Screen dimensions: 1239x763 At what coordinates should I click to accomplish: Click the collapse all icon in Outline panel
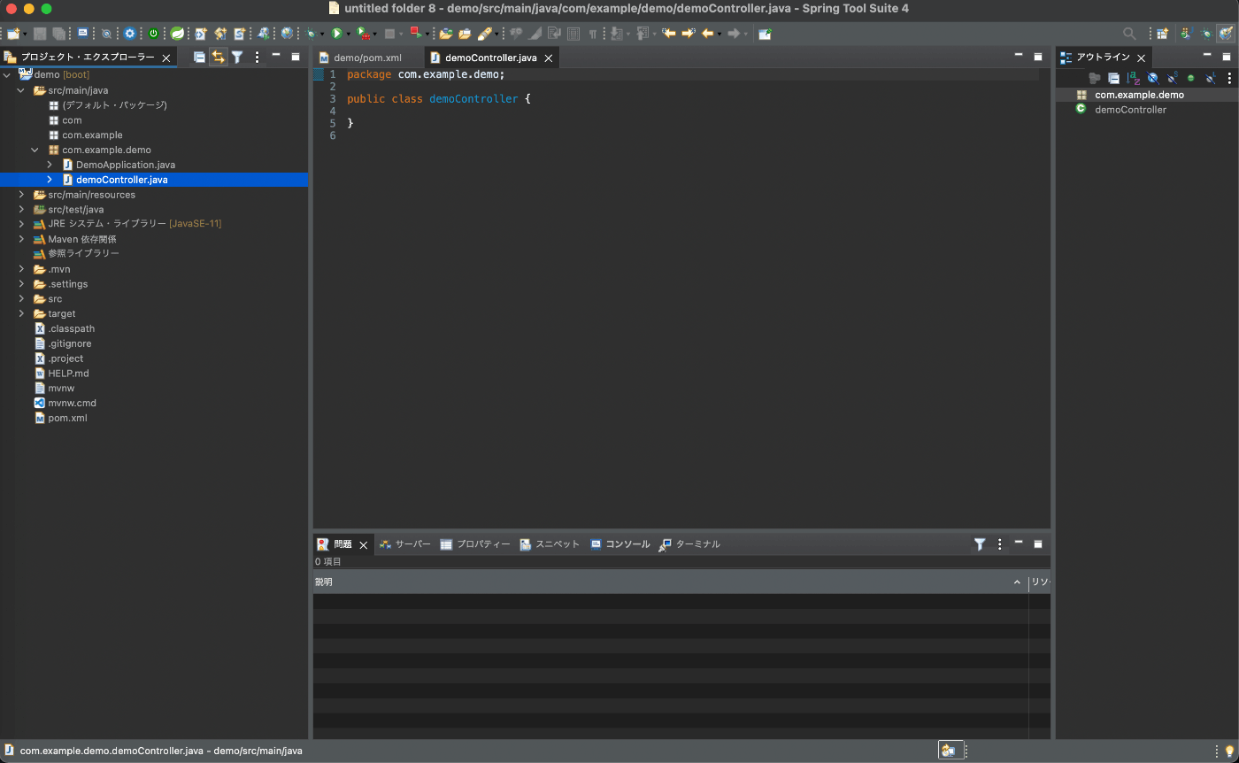(x=1113, y=78)
